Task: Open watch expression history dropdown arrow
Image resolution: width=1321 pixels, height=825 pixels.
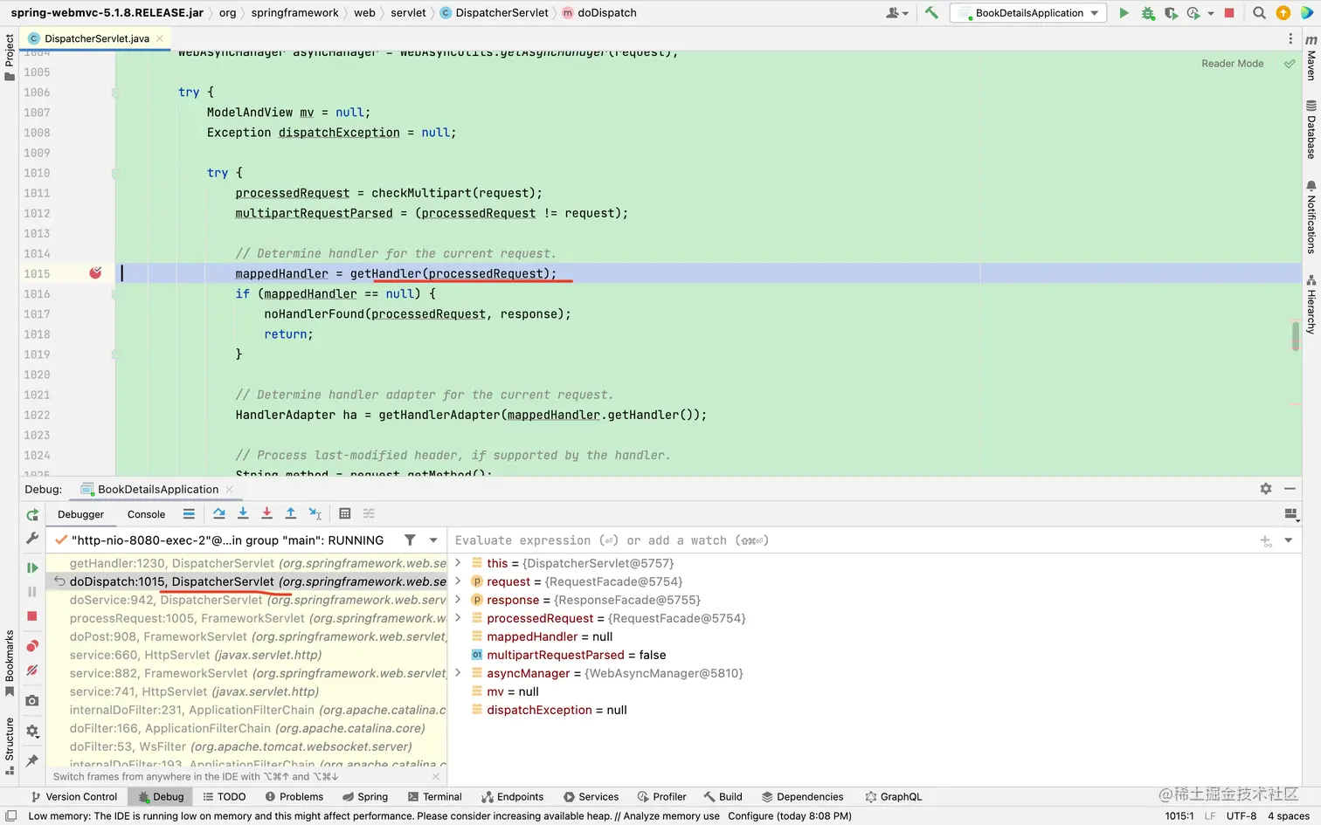Action: (x=1289, y=541)
